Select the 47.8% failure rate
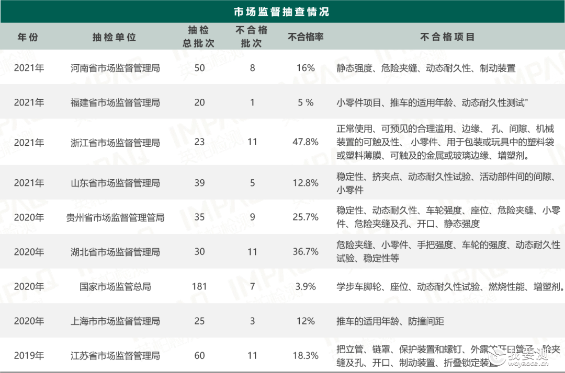565x373 pixels. click(x=306, y=142)
